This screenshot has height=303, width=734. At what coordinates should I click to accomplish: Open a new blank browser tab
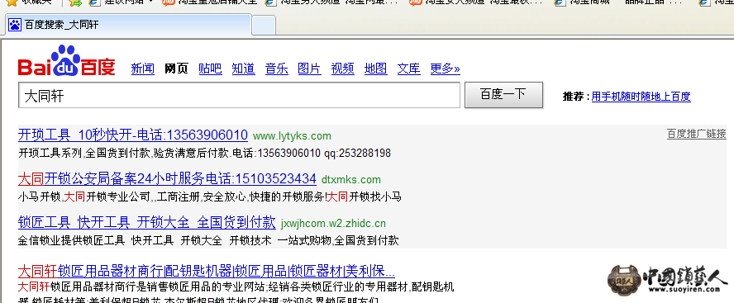(x=264, y=25)
